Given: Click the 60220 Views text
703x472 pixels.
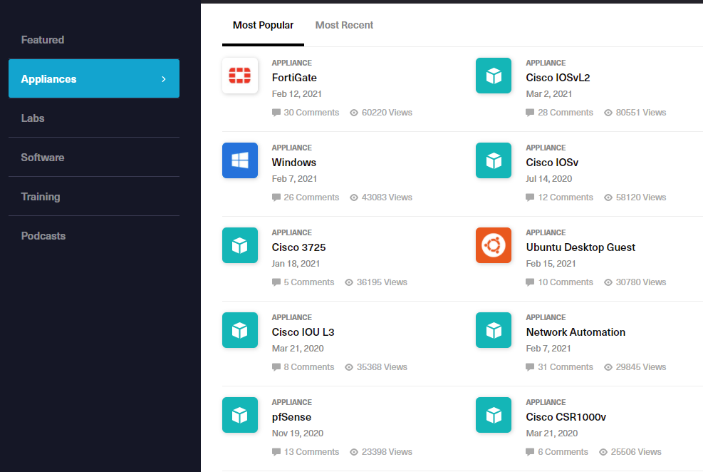Looking at the screenshot, I should pos(387,113).
